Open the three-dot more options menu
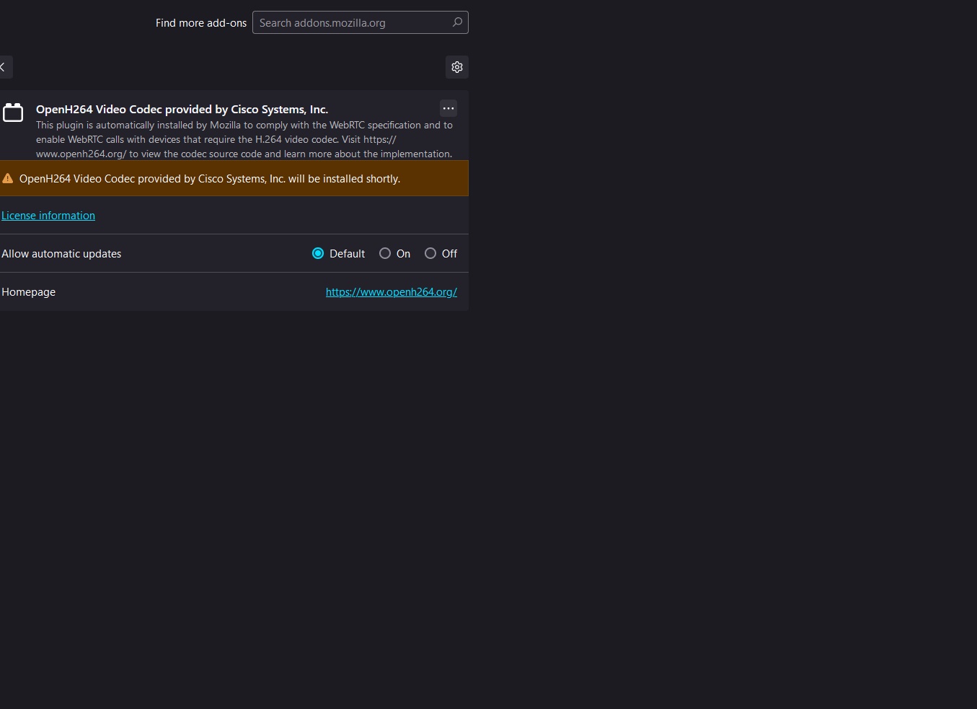This screenshot has width=977, height=709. 448,108
